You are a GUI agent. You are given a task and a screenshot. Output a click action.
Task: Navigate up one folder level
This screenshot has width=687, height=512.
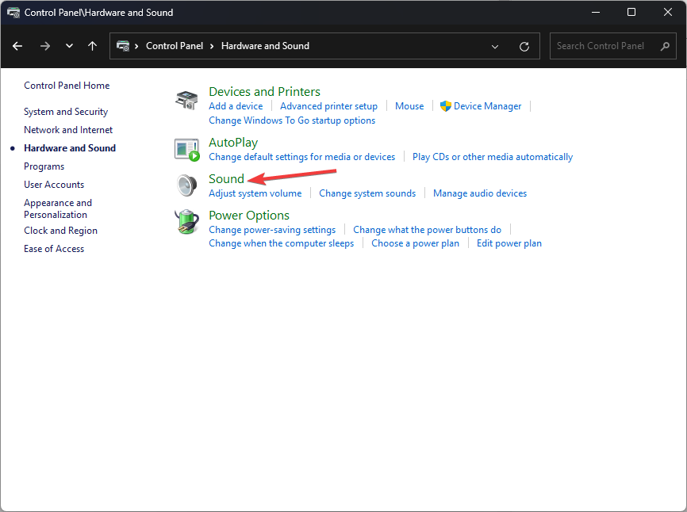tap(92, 46)
